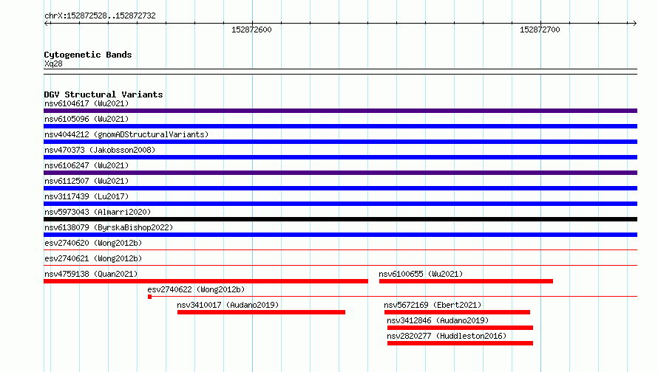Image resolution: width=658 pixels, height=372 pixels.
Task: Click esv2740621 (Wong2012b) label
Action: [93, 258]
